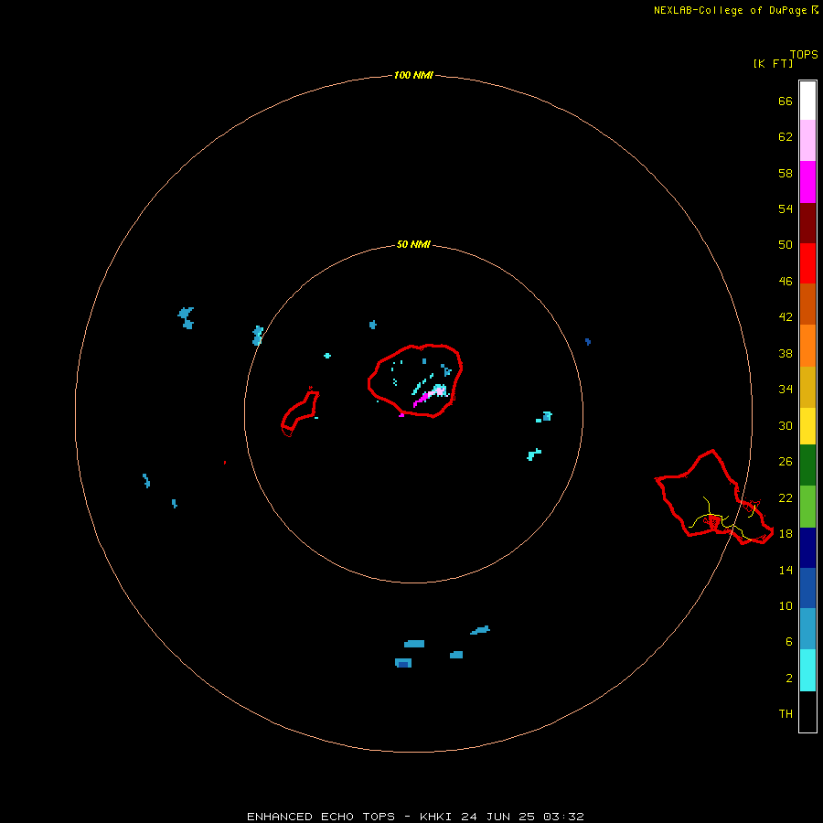
Task: Pick the magenta legend color block
Action: [x=807, y=182]
